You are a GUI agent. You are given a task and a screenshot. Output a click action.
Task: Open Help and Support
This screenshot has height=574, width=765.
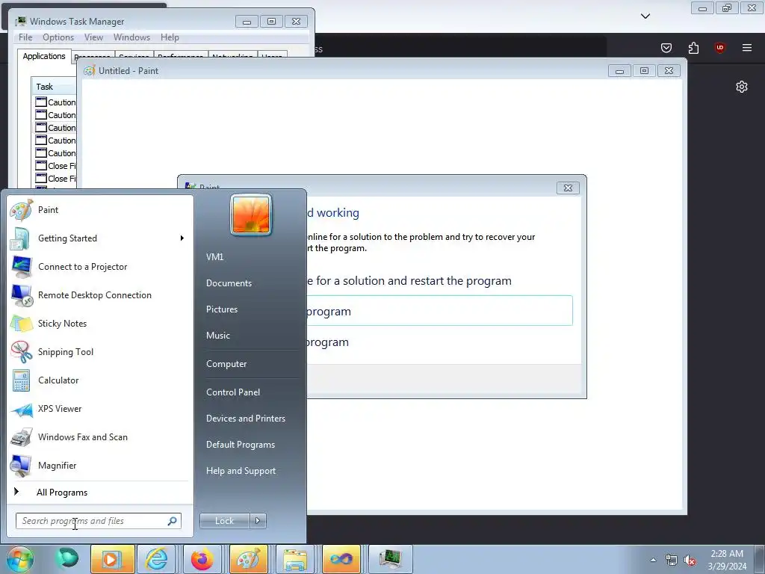(241, 471)
